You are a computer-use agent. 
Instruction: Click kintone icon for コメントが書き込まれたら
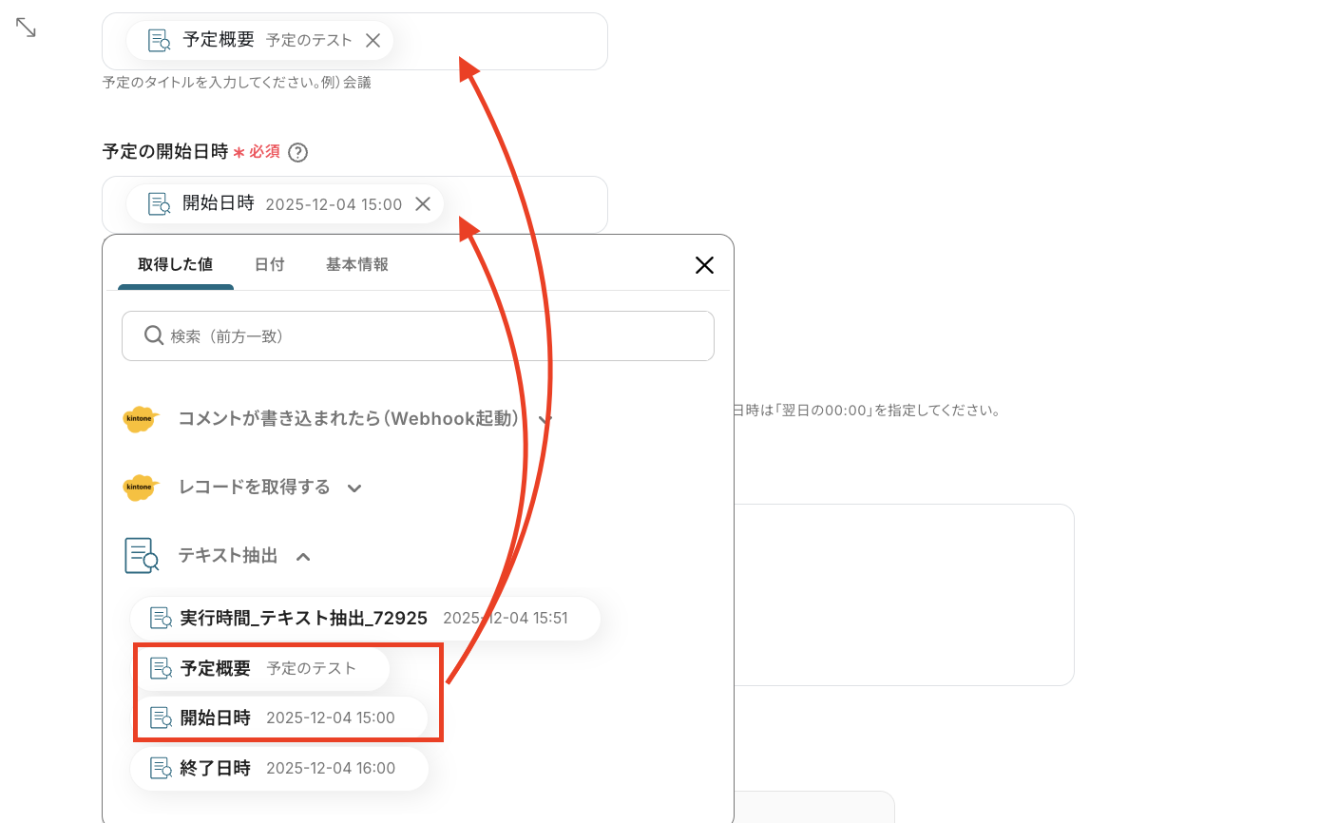[141, 419]
